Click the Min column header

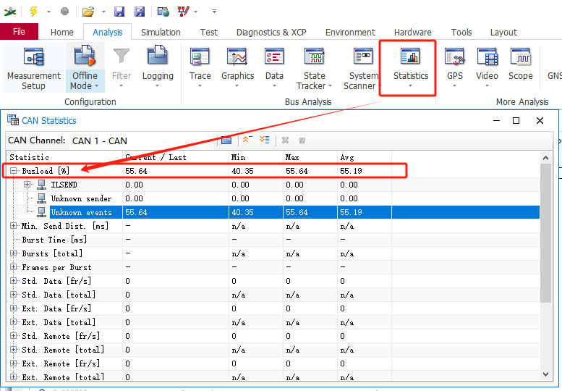(256, 157)
